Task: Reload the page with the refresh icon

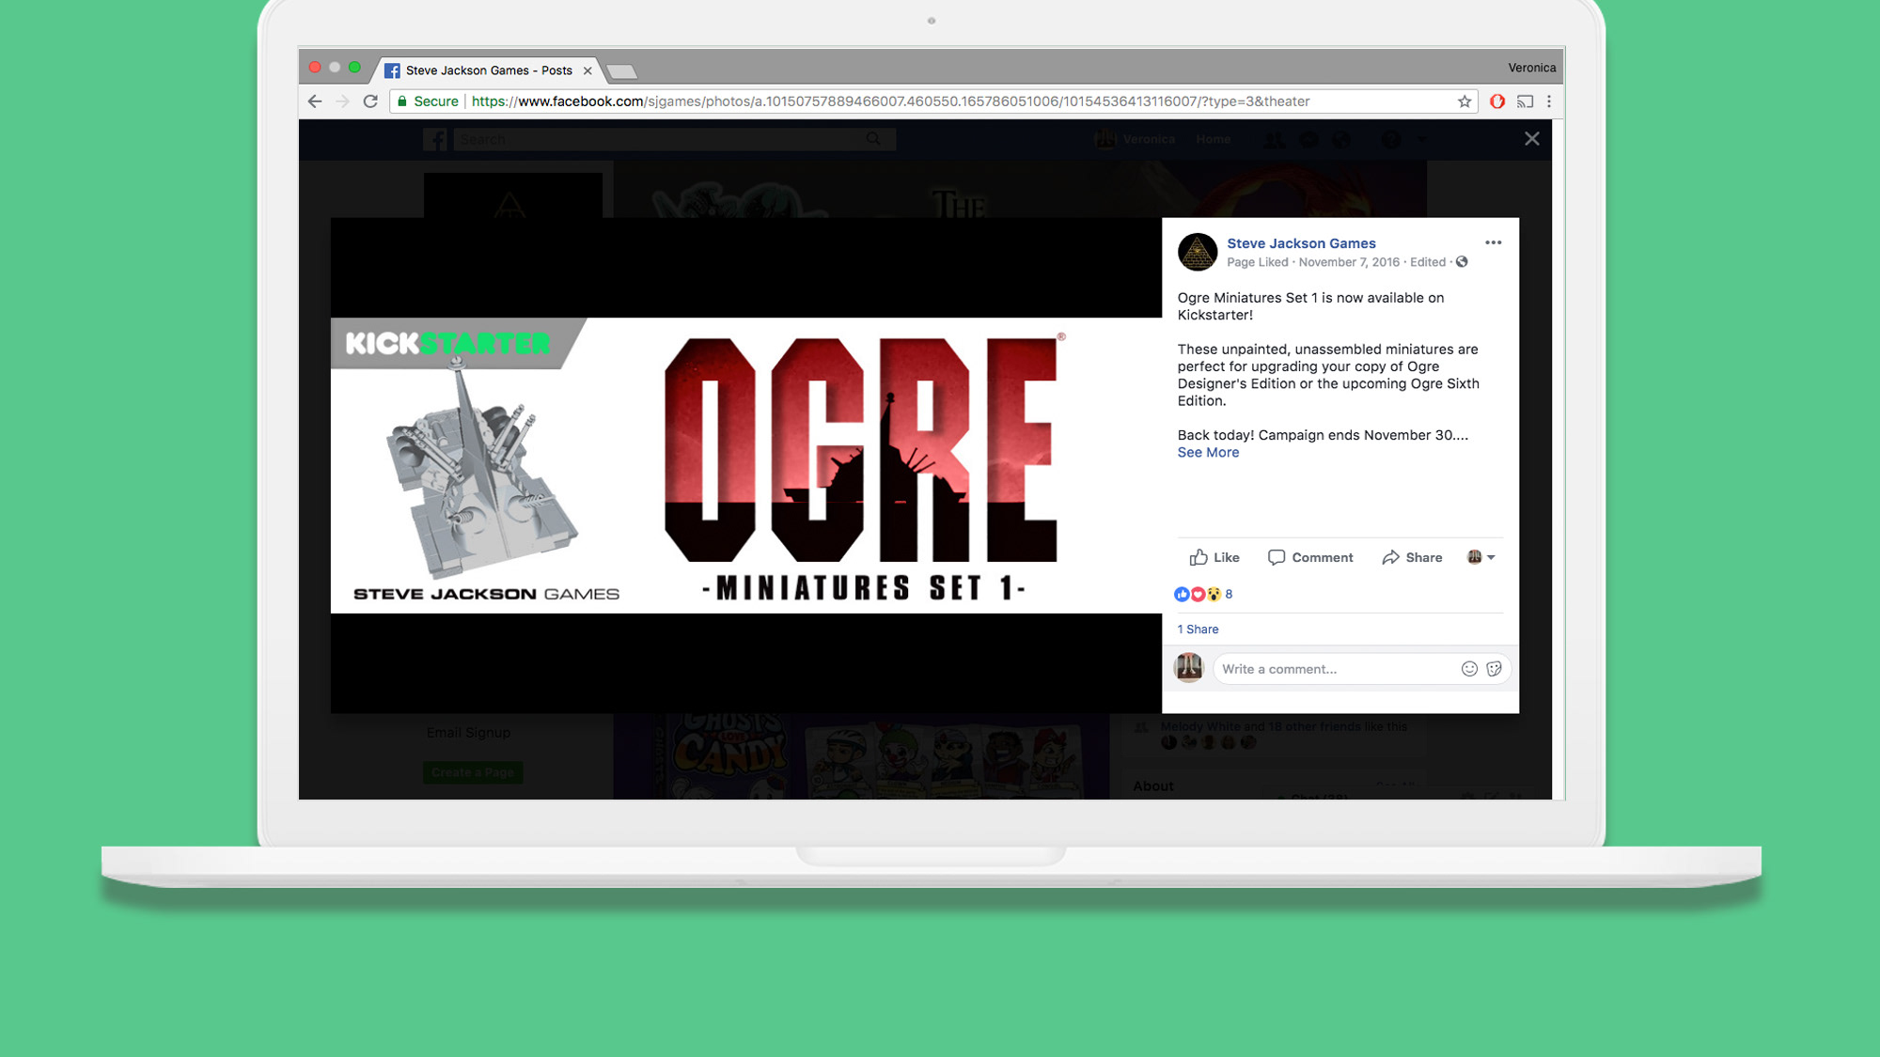Action: [370, 101]
